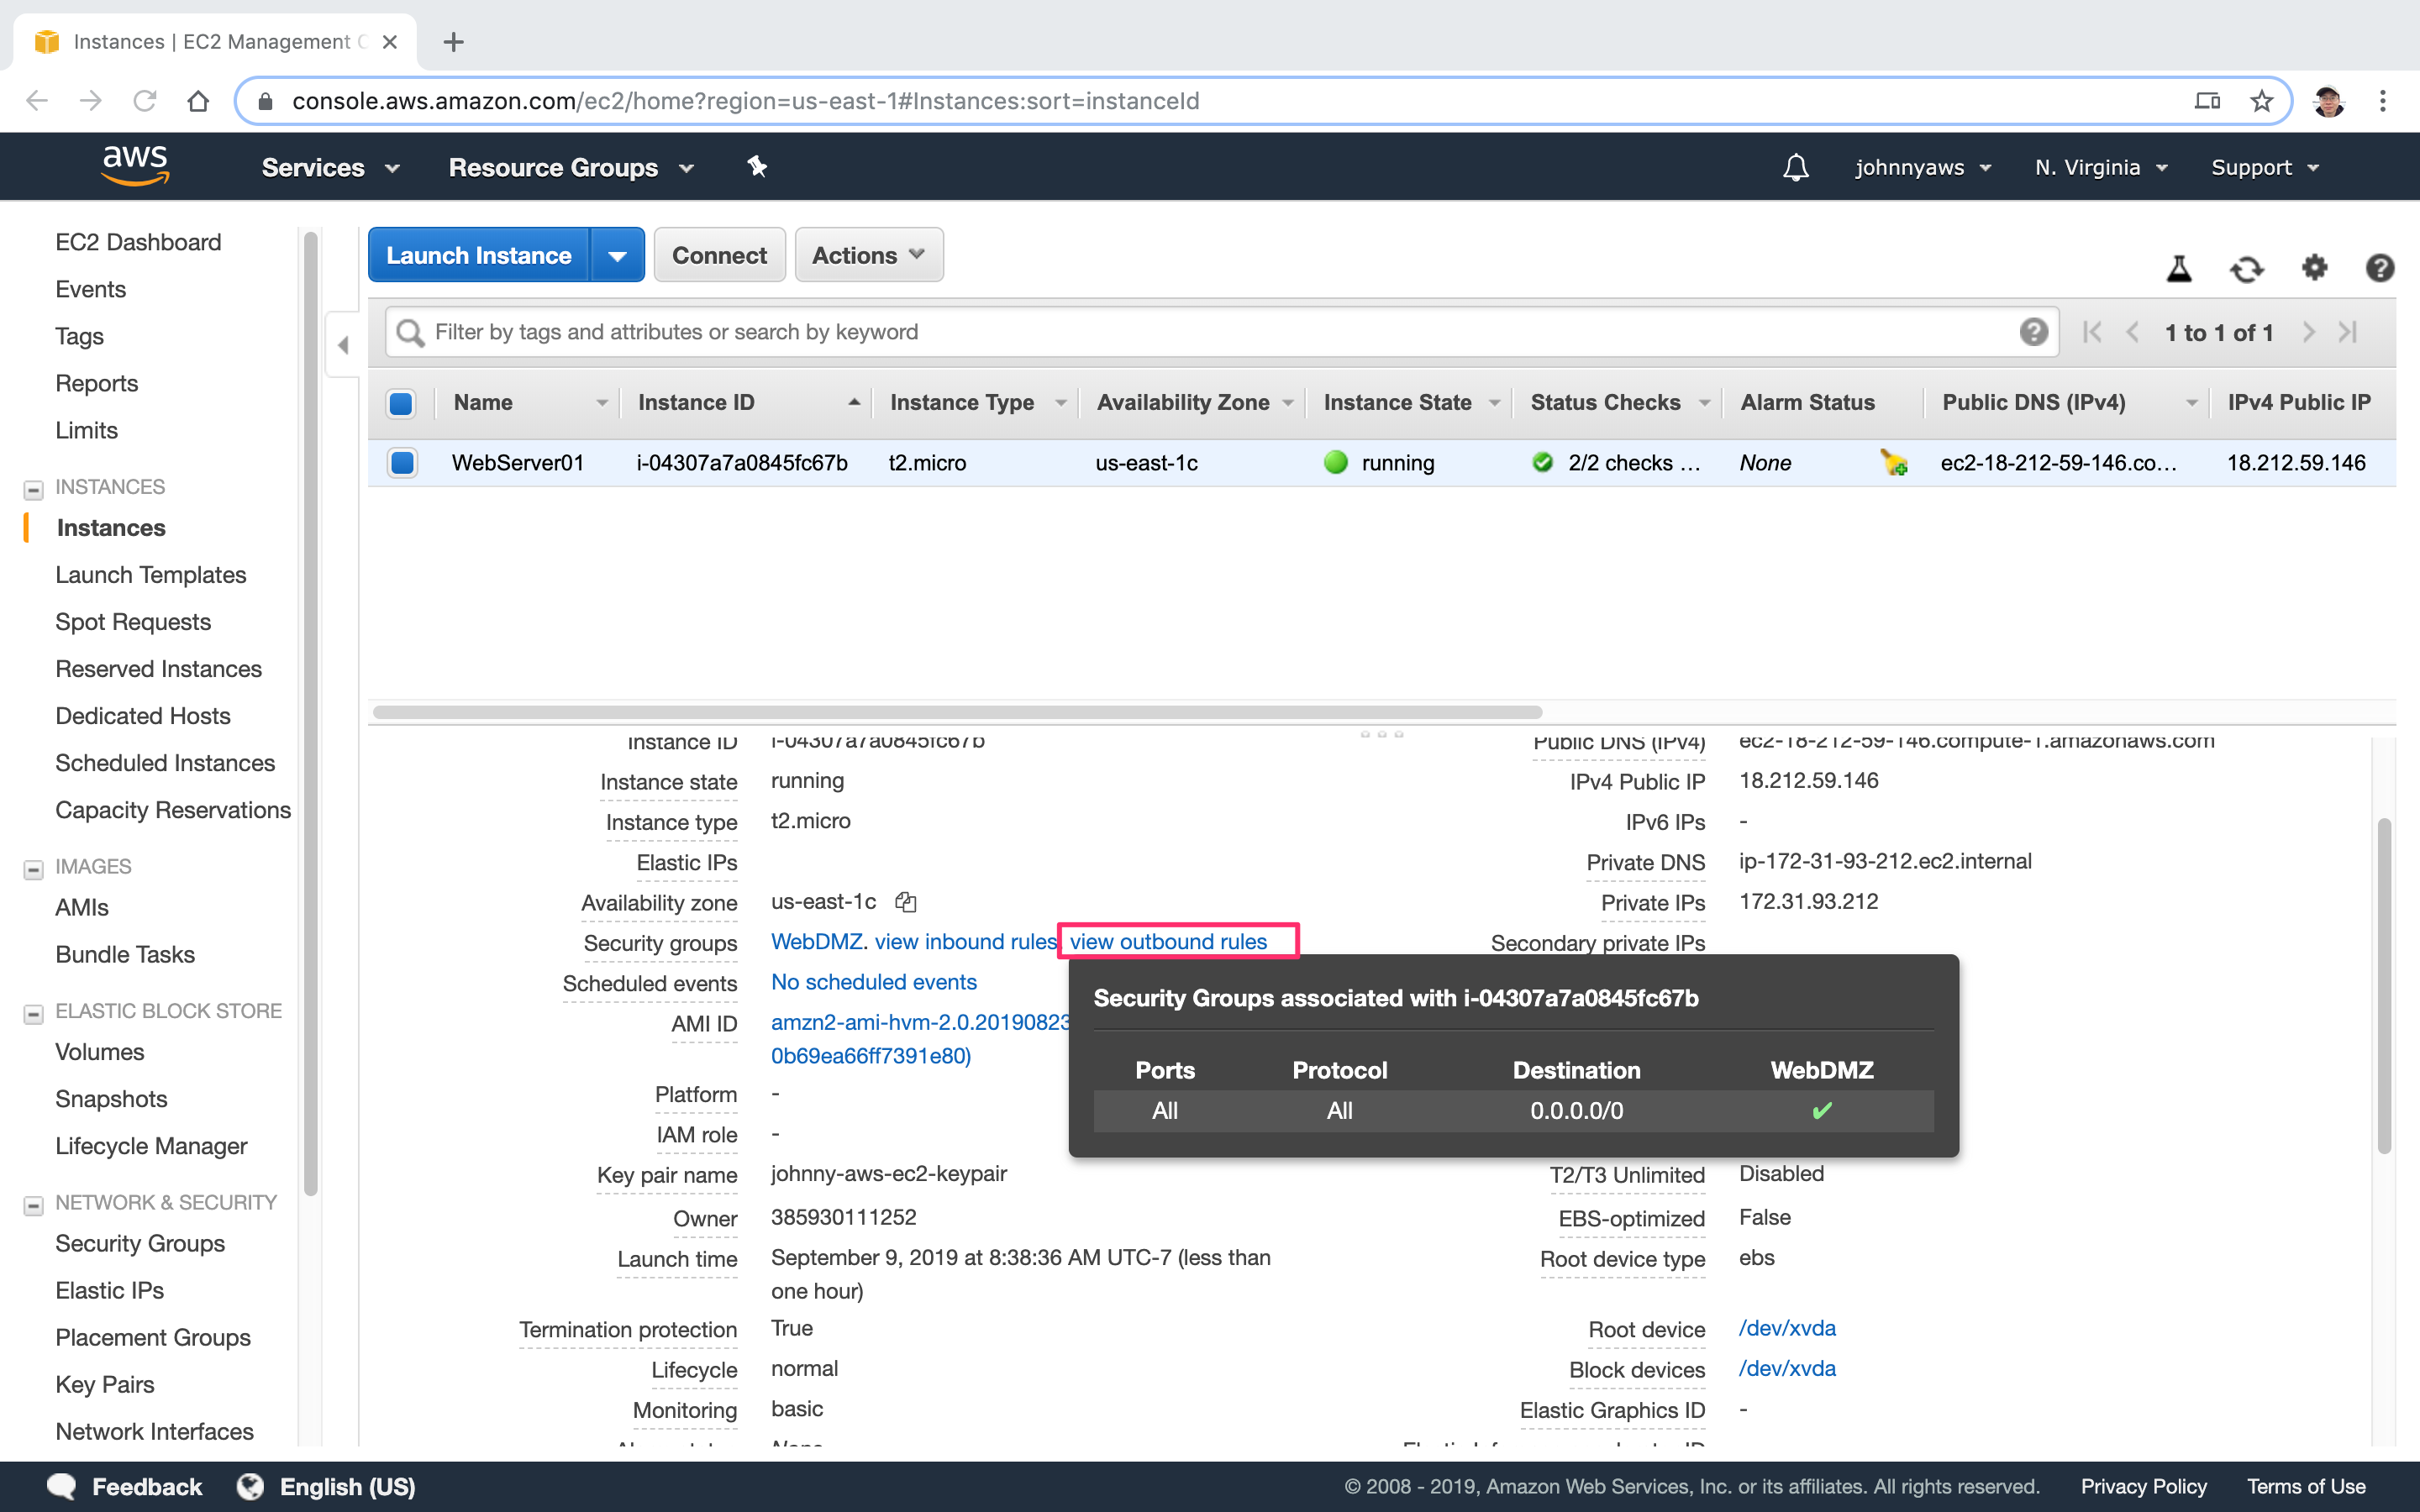Click the create alarm icon for WebServer01
2420x1512 pixels.
(x=1893, y=462)
